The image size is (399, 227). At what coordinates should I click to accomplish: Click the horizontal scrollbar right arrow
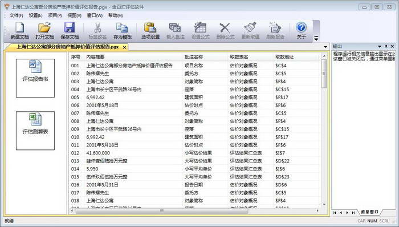(317, 210)
